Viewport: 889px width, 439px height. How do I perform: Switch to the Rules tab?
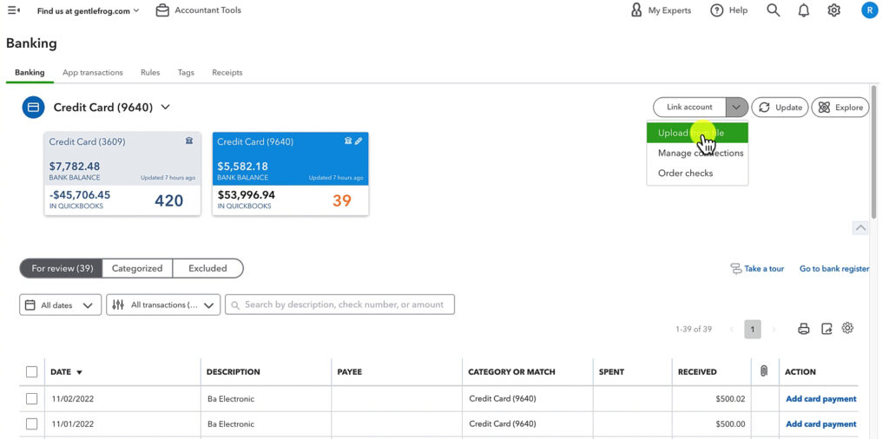150,73
